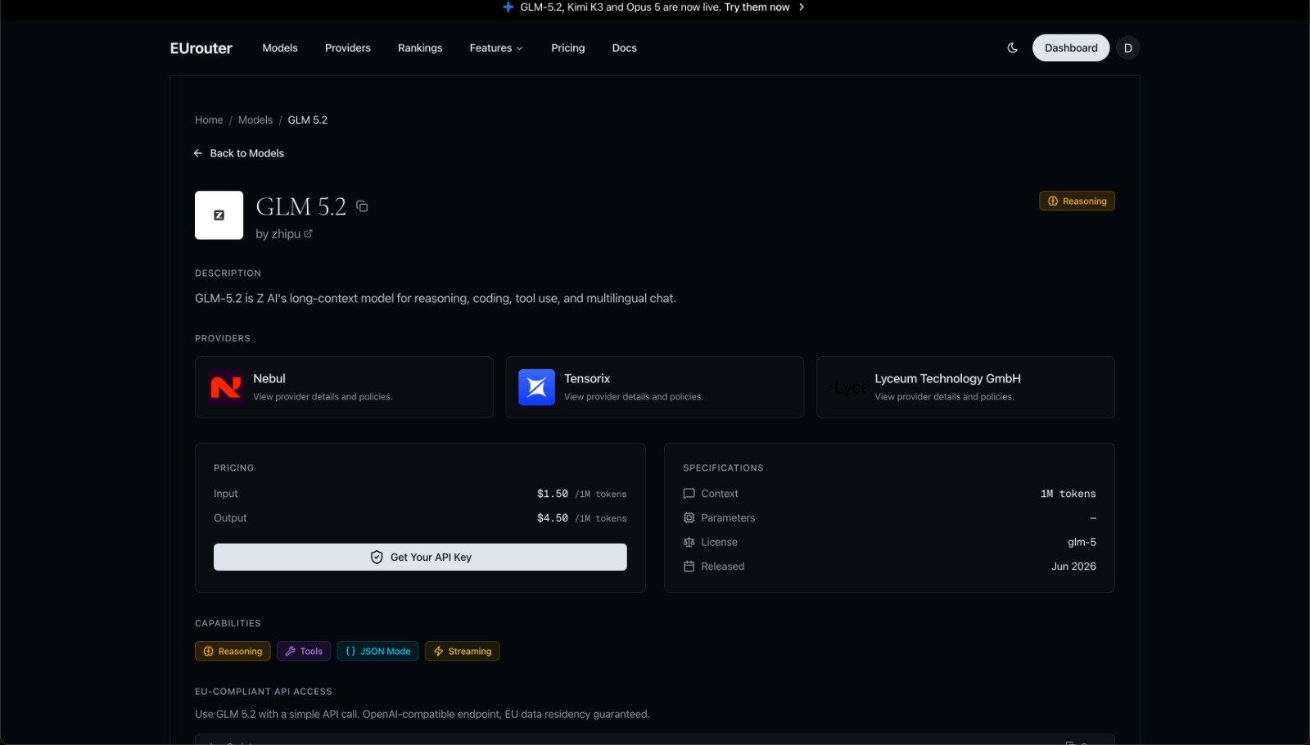Click the GLM 5.2 page heading
Viewport: 1310px width, 745px height.
click(x=301, y=206)
